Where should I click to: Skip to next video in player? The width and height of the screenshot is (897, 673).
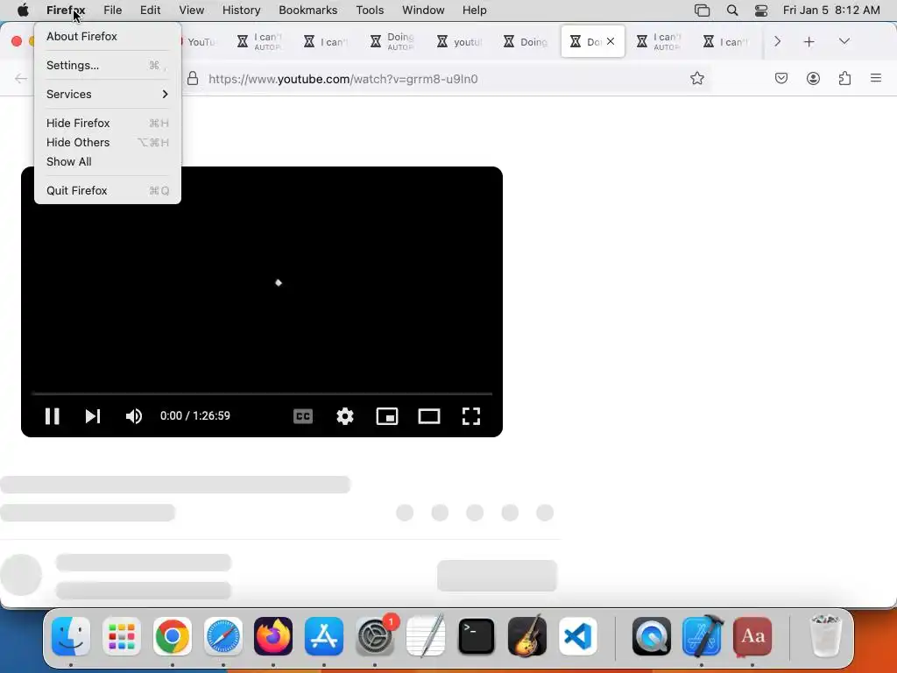pyautogui.click(x=93, y=416)
